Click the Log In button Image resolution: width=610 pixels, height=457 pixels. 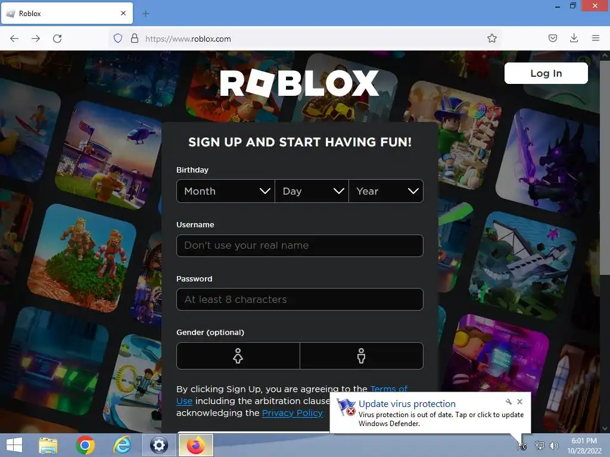546,73
